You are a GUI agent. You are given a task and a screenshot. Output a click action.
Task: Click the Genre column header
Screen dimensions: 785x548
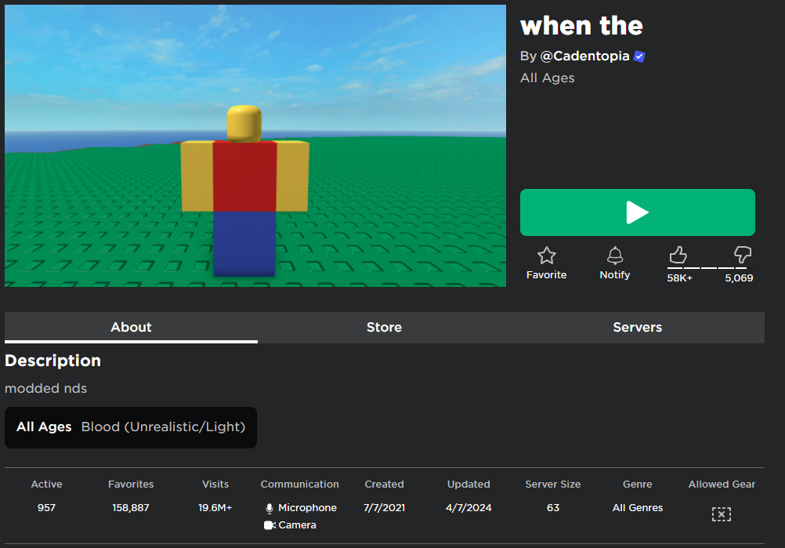637,484
